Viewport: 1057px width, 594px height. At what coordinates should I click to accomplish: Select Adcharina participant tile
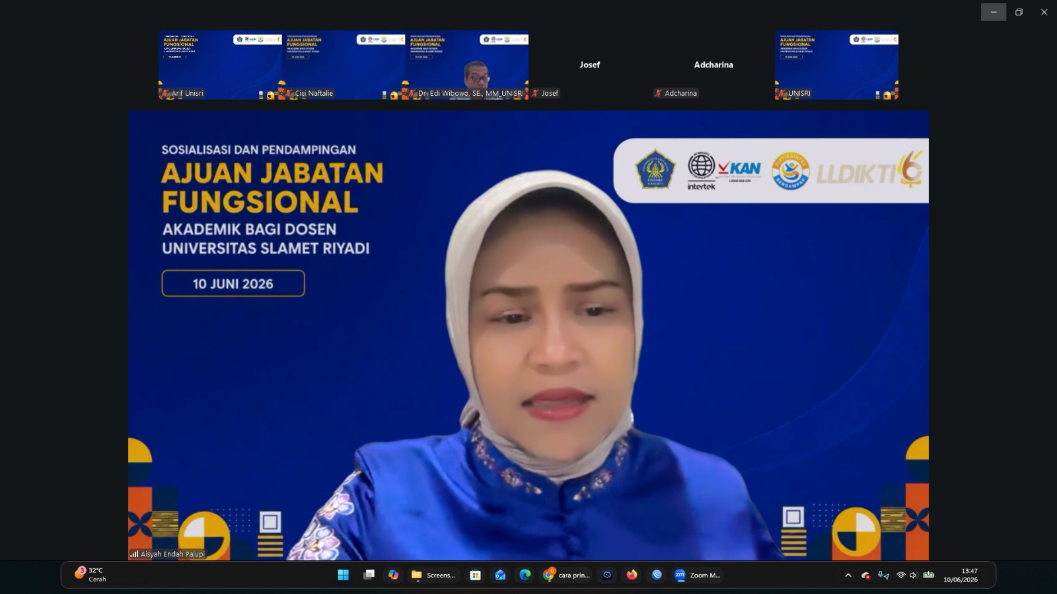(x=713, y=65)
